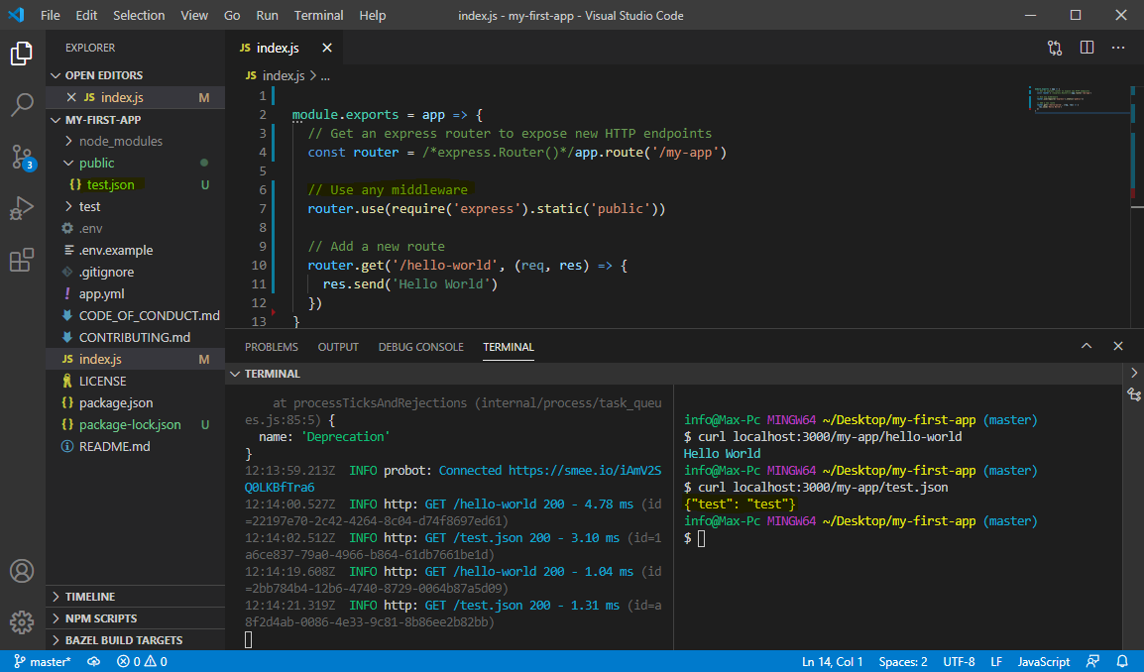Open the Accounts menu icon
Viewport: 1144px width, 672px height.
22,571
